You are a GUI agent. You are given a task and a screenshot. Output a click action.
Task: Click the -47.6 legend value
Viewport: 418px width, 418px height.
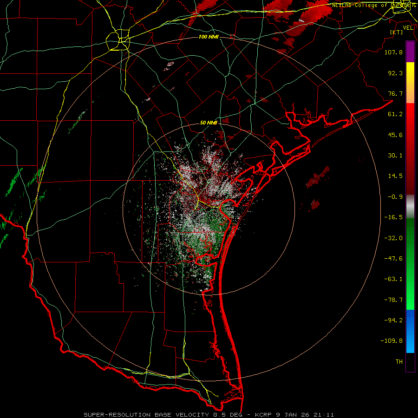393,259
